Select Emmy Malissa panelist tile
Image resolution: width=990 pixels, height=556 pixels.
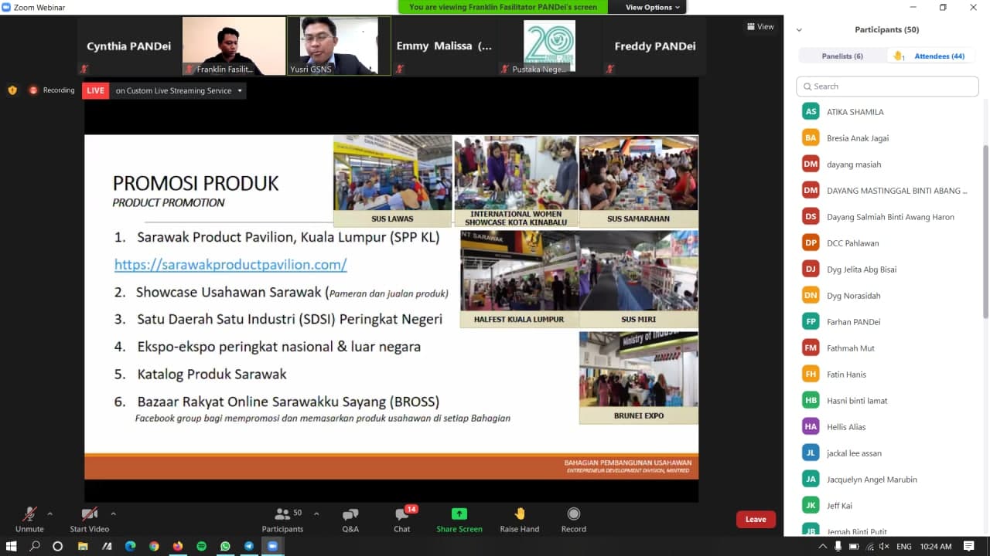coord(444,46)
